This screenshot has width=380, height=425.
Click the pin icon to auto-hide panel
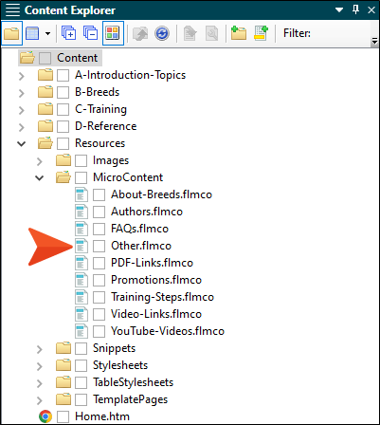[356, 9]
